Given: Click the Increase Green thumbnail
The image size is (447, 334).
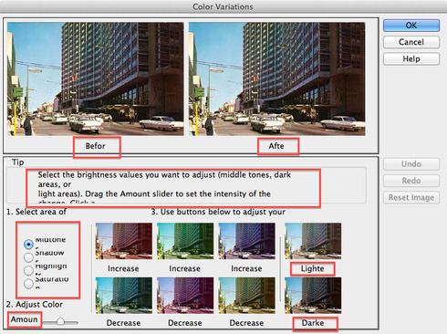Looking at the screenshot, I should [x=185, y=241].
